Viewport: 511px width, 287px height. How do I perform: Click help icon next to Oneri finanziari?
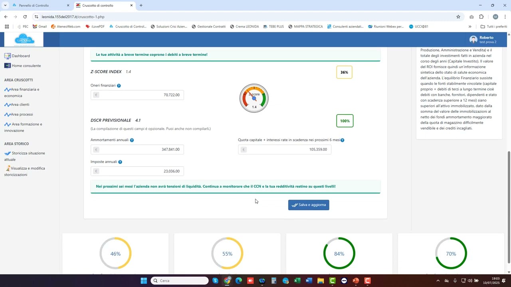(x=119, y=86)
